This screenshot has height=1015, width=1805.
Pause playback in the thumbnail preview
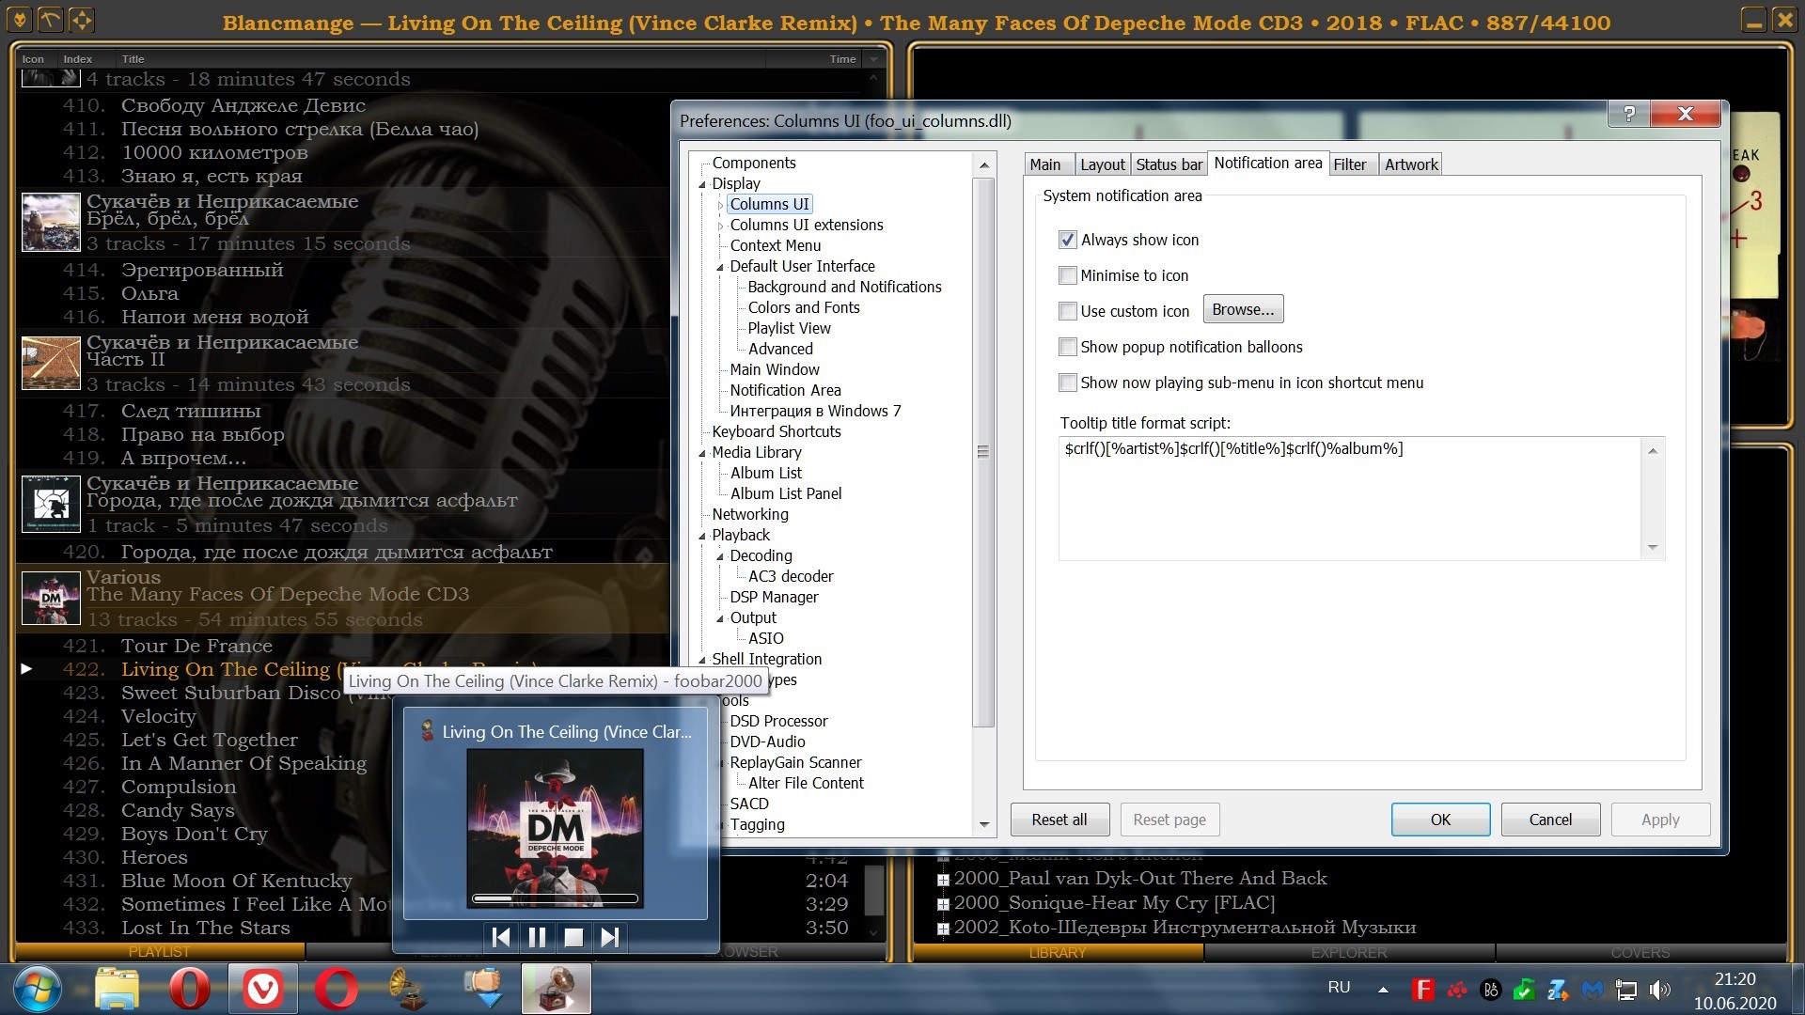click(x=537, y=937)
